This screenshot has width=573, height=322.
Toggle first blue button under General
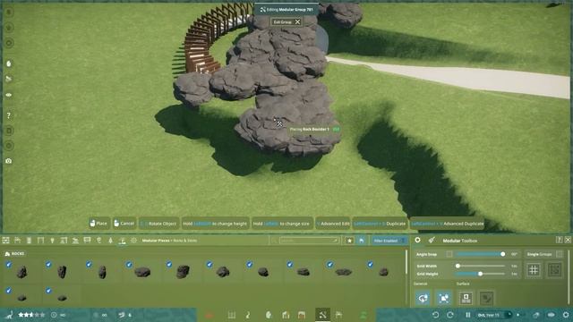click(423, 298)
